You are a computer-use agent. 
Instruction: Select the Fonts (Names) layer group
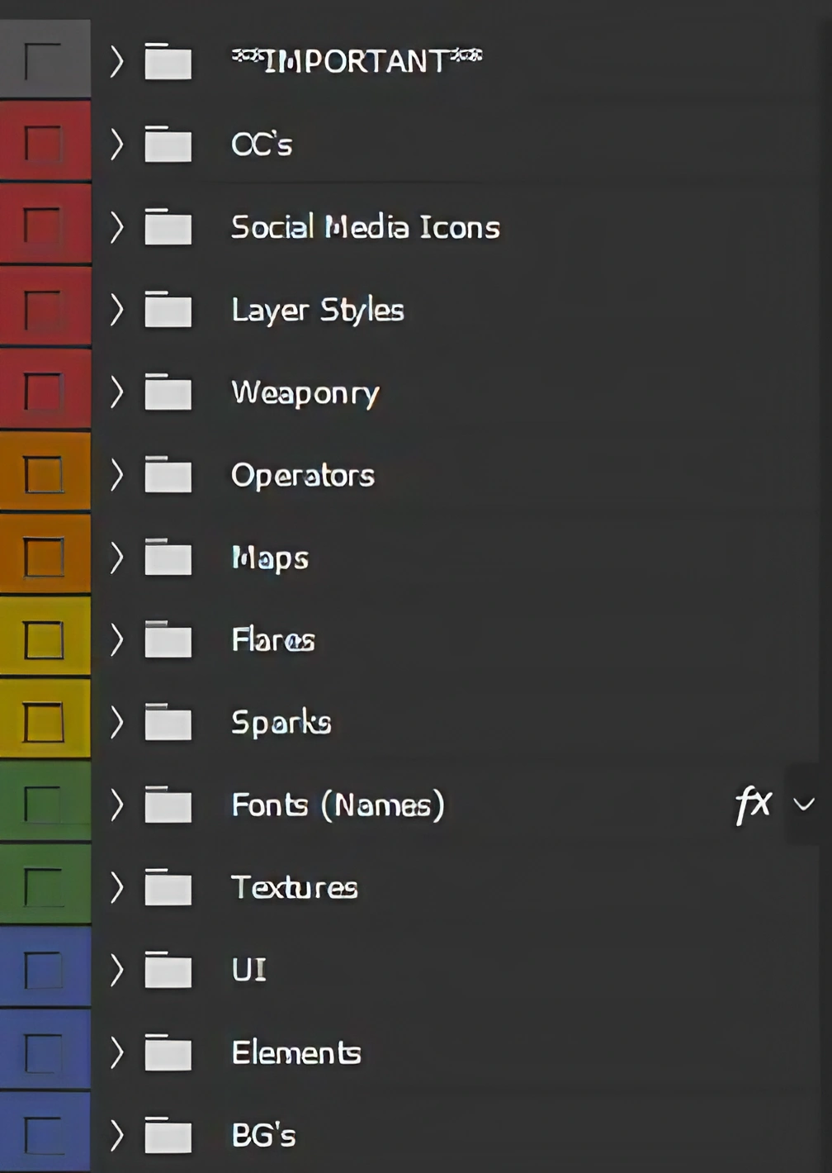338,805
